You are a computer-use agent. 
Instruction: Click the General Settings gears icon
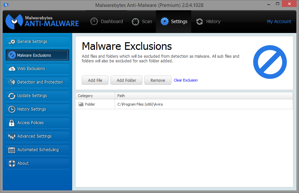point(12,42)
